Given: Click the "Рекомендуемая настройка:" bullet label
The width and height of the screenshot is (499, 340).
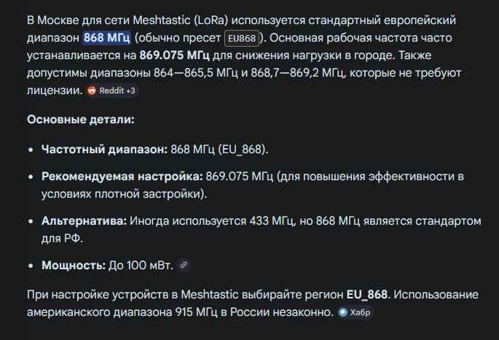Looking at the screenshot, I should click(x=122, y=177).
